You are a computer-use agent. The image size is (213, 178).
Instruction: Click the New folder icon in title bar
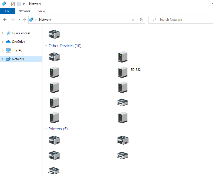pos(19,4)
